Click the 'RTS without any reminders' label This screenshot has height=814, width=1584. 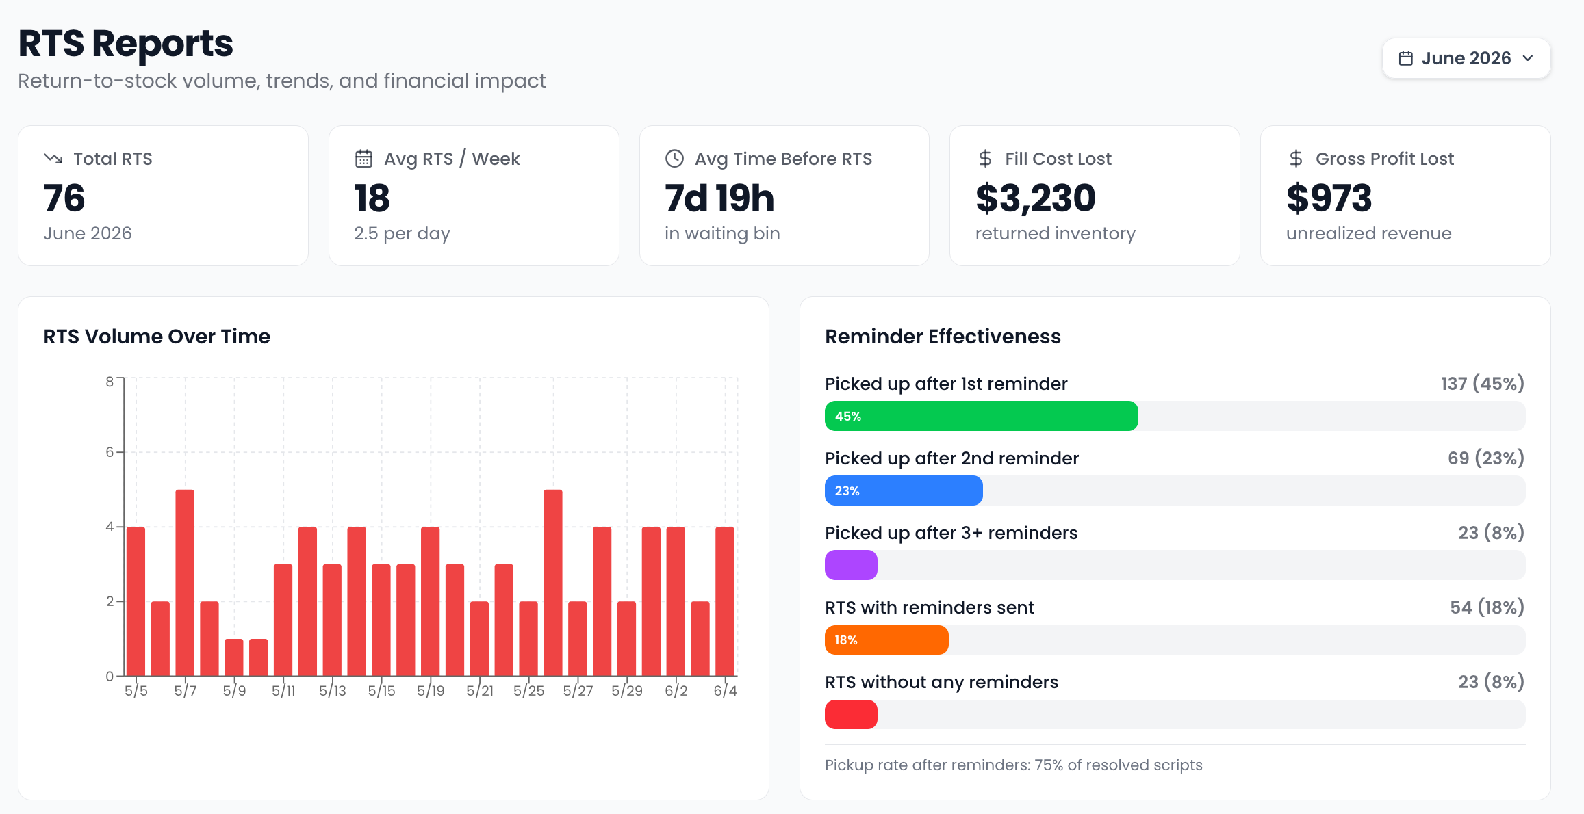click(941, 682)
